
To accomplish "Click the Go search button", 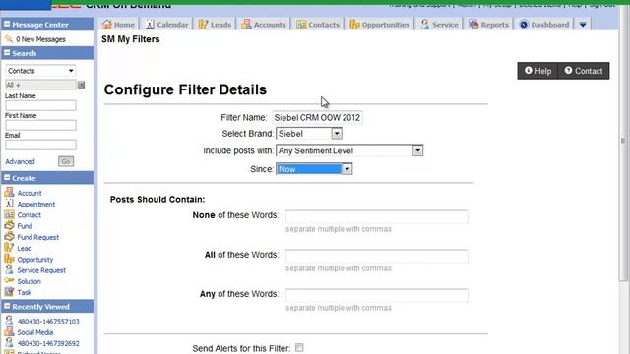I will [x=66, y=161].
